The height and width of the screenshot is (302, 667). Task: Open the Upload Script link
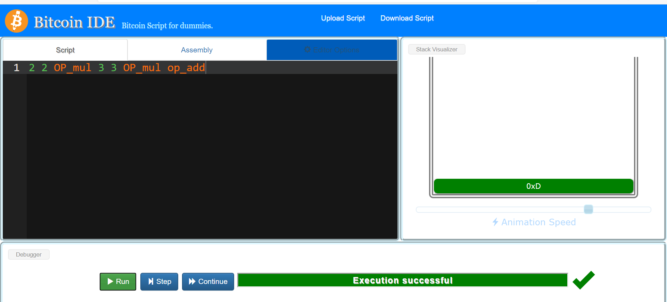(343, 18)
